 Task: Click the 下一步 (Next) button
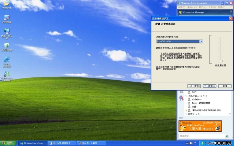210,86
